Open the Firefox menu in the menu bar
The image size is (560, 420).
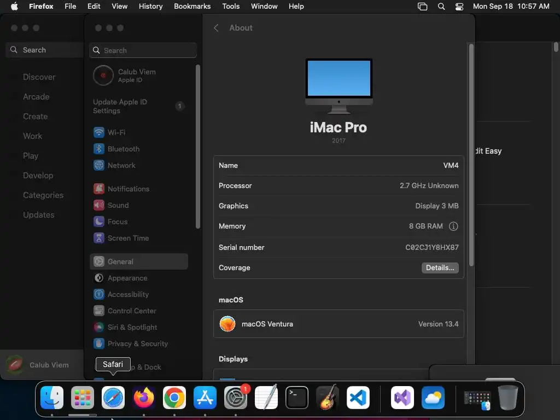click(41, 6)
